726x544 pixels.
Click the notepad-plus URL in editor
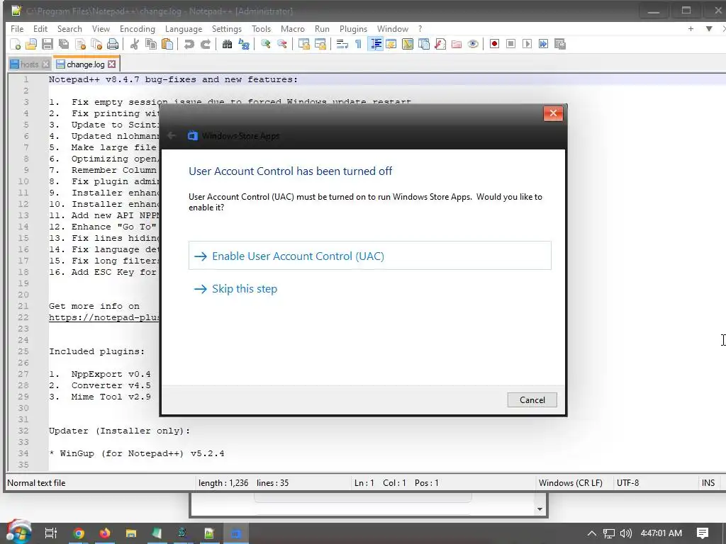click(104, 317)
